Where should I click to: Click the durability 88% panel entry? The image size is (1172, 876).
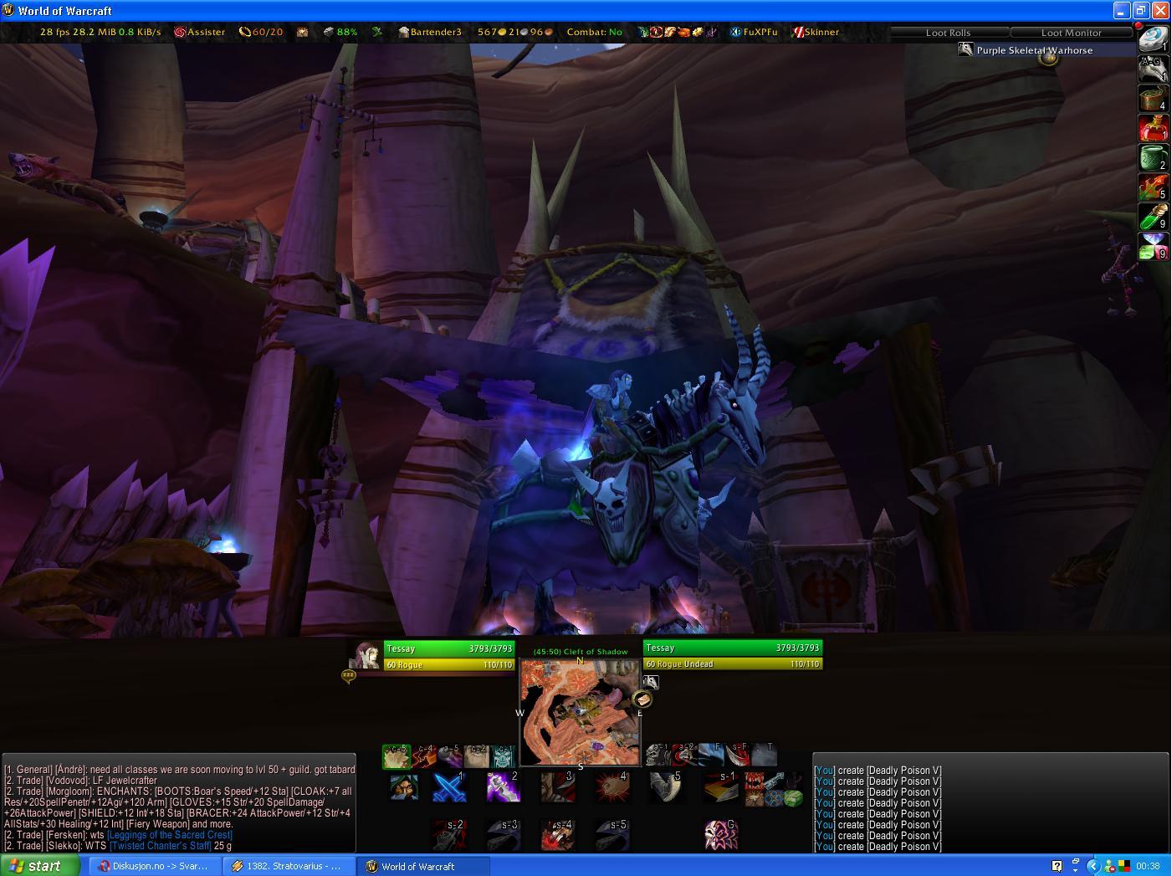click(x=340, y=32)
